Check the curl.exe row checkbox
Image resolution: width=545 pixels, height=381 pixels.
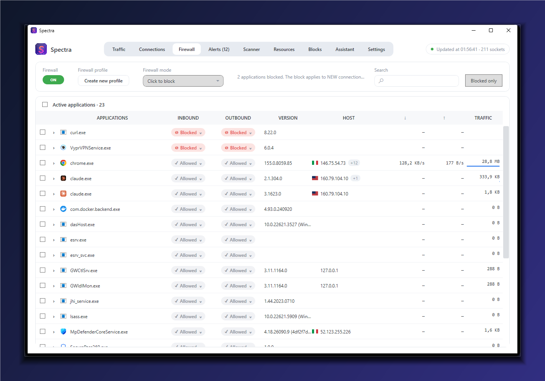tap(43, 132)
